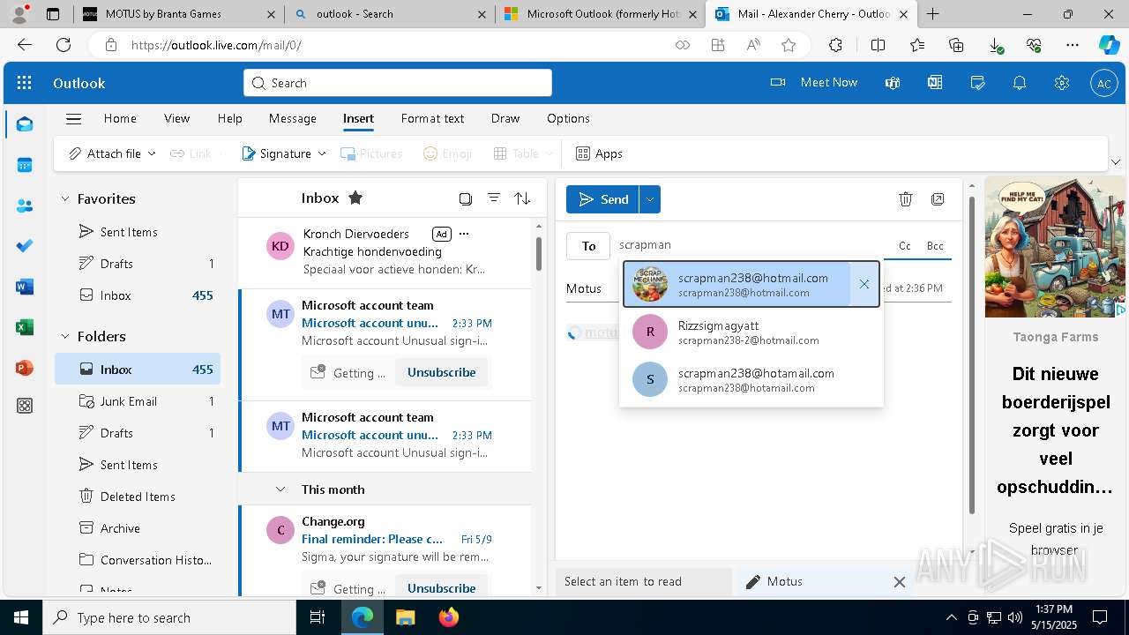Add Cc field

[x=904, y=246]
